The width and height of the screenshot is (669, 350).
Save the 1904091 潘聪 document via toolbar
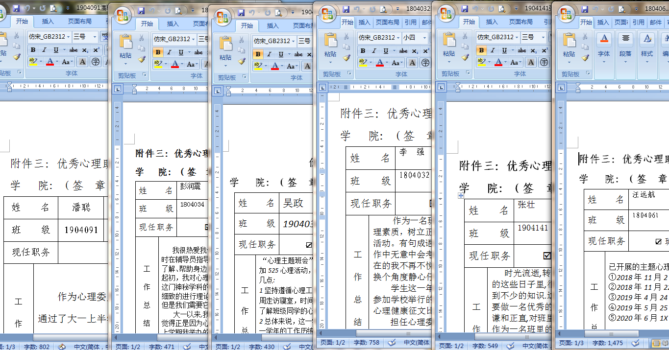16,8
